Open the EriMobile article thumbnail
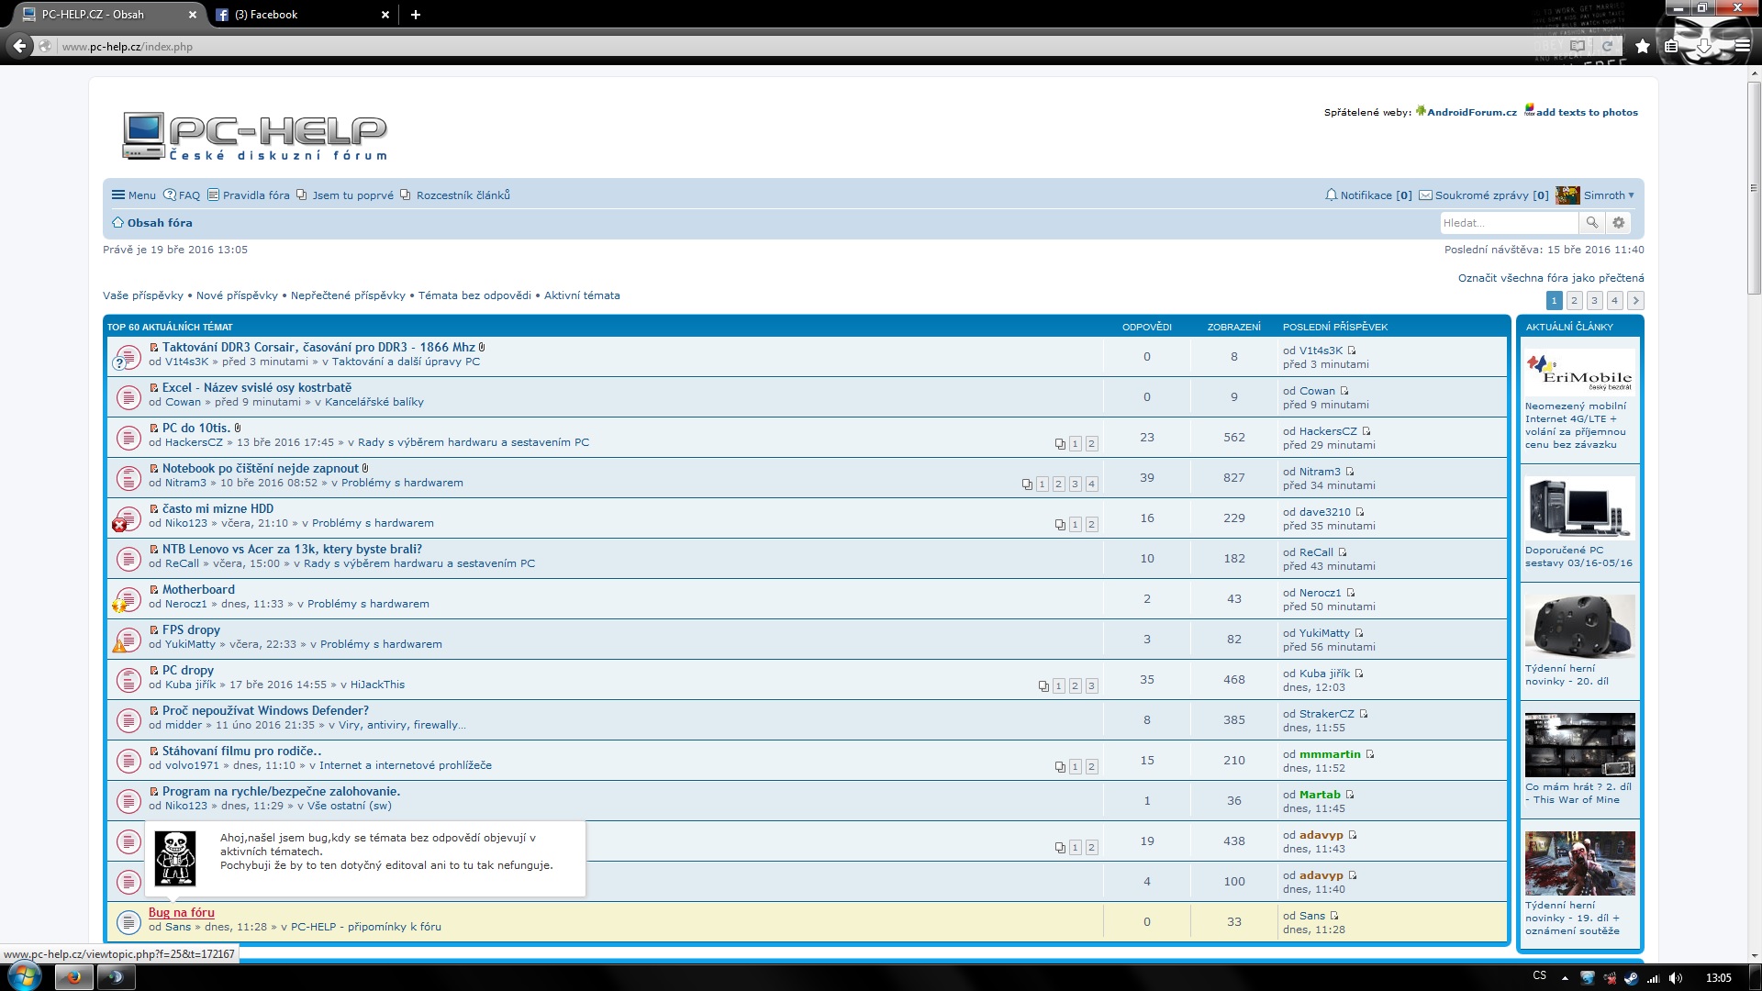The width and height of the screenshot is (1762, 991). [1579, 372]
